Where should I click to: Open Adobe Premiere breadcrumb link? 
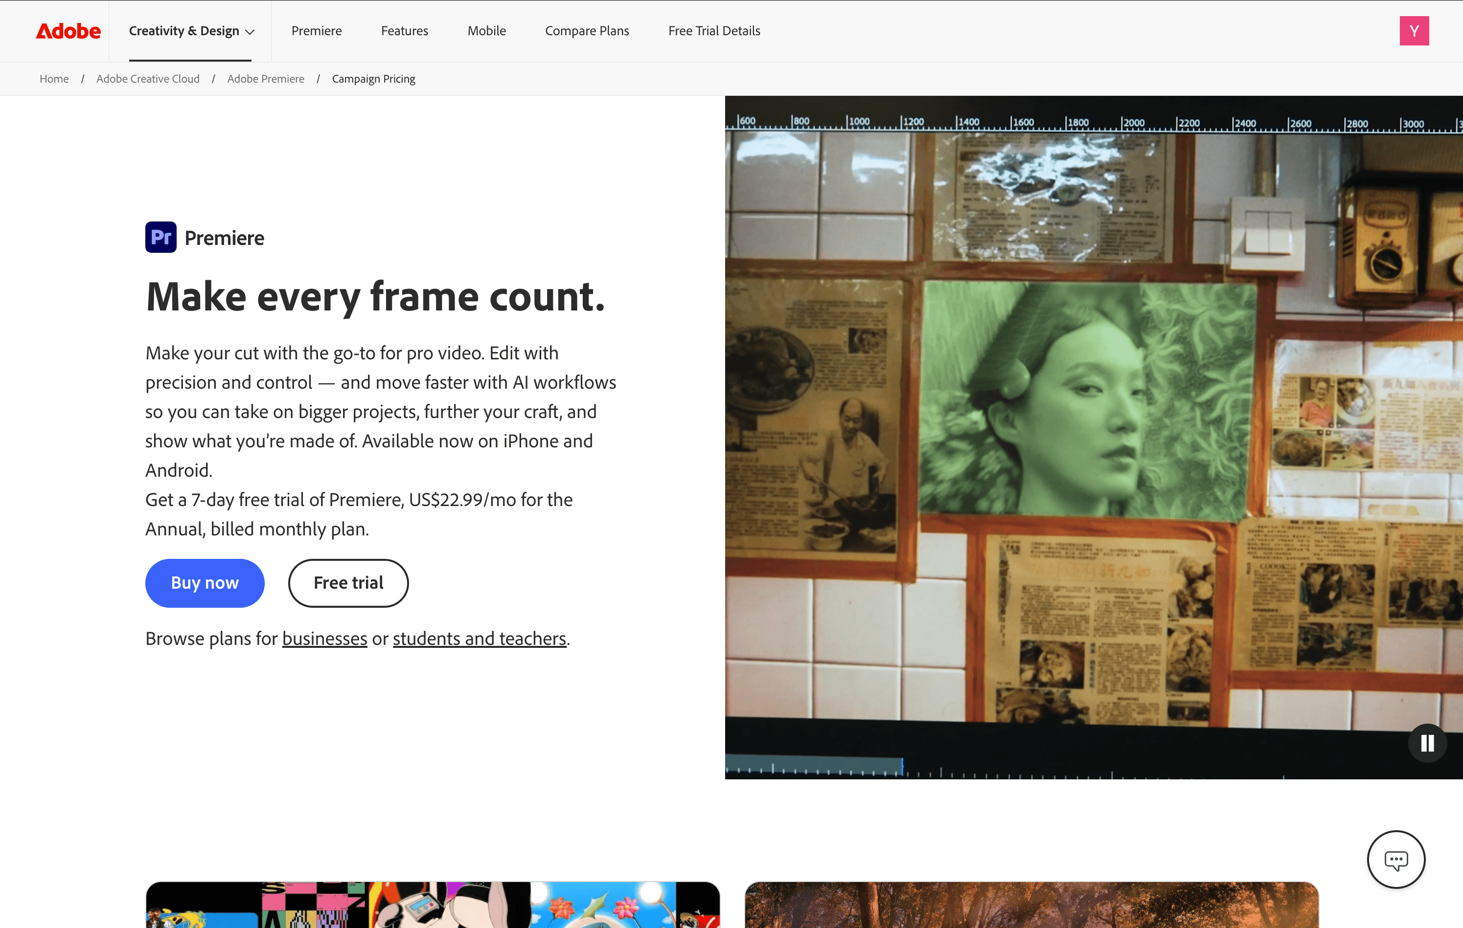266,79
